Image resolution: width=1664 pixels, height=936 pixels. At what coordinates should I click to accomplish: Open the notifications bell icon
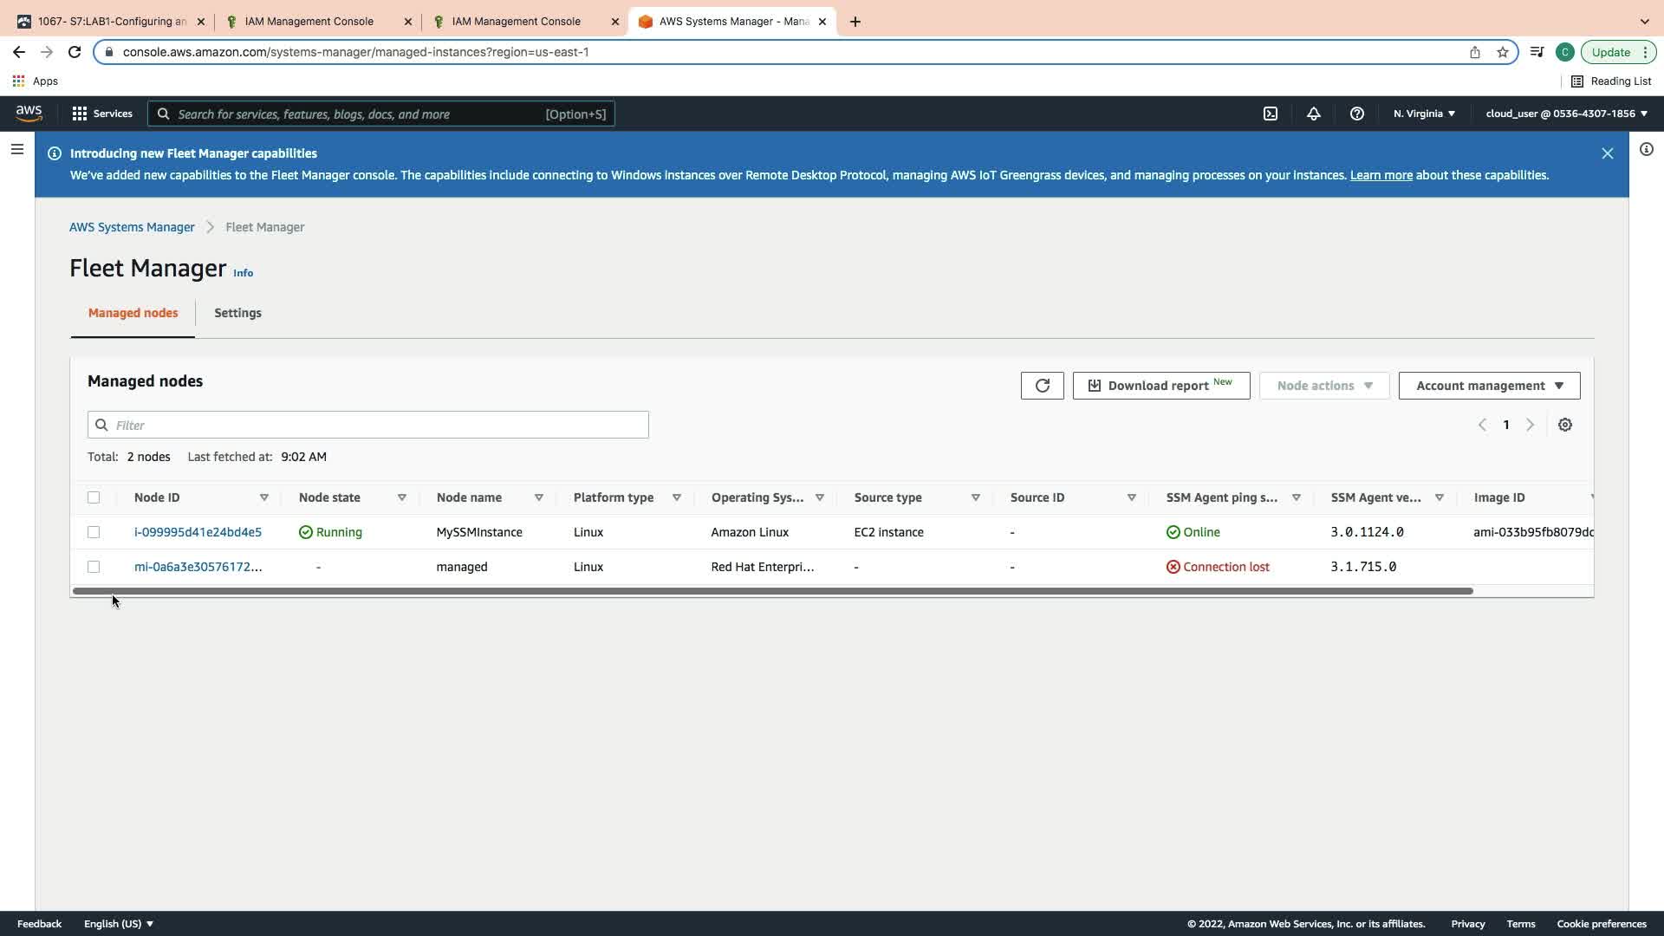[x=1313, y=114]
